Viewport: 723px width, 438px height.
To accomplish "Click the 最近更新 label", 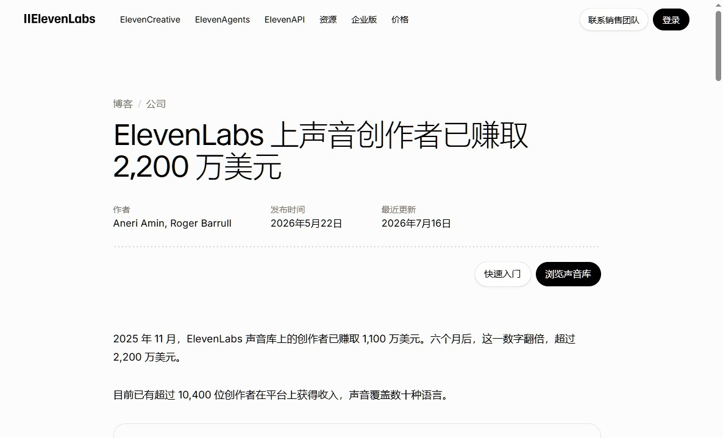I will [399, 210].
